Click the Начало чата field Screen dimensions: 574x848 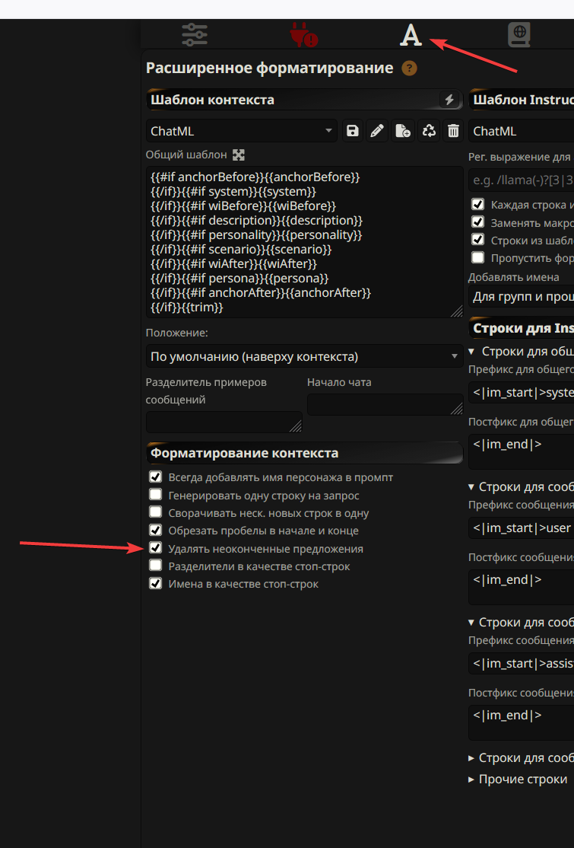pyautogui.click(x=385, y=404)
